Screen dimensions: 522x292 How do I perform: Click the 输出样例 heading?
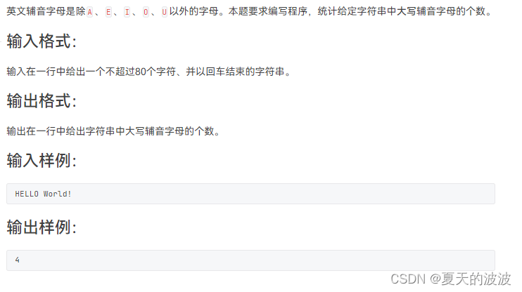(42, 227)
